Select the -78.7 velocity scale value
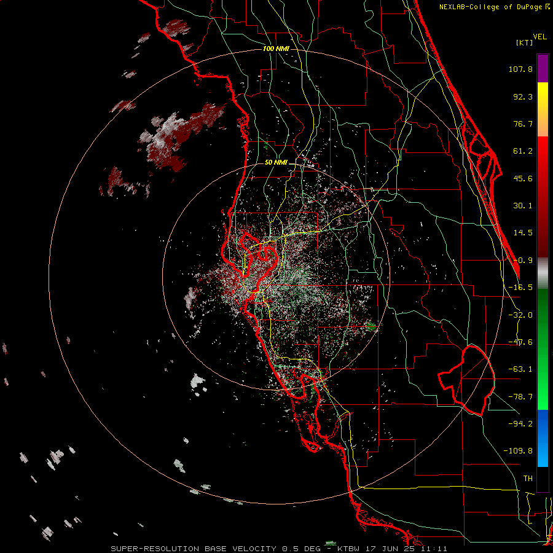The image size is (553, 553). (x=520, y=397)
